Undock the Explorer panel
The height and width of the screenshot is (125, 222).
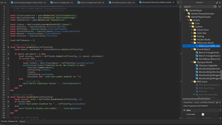tap(216, 2)
